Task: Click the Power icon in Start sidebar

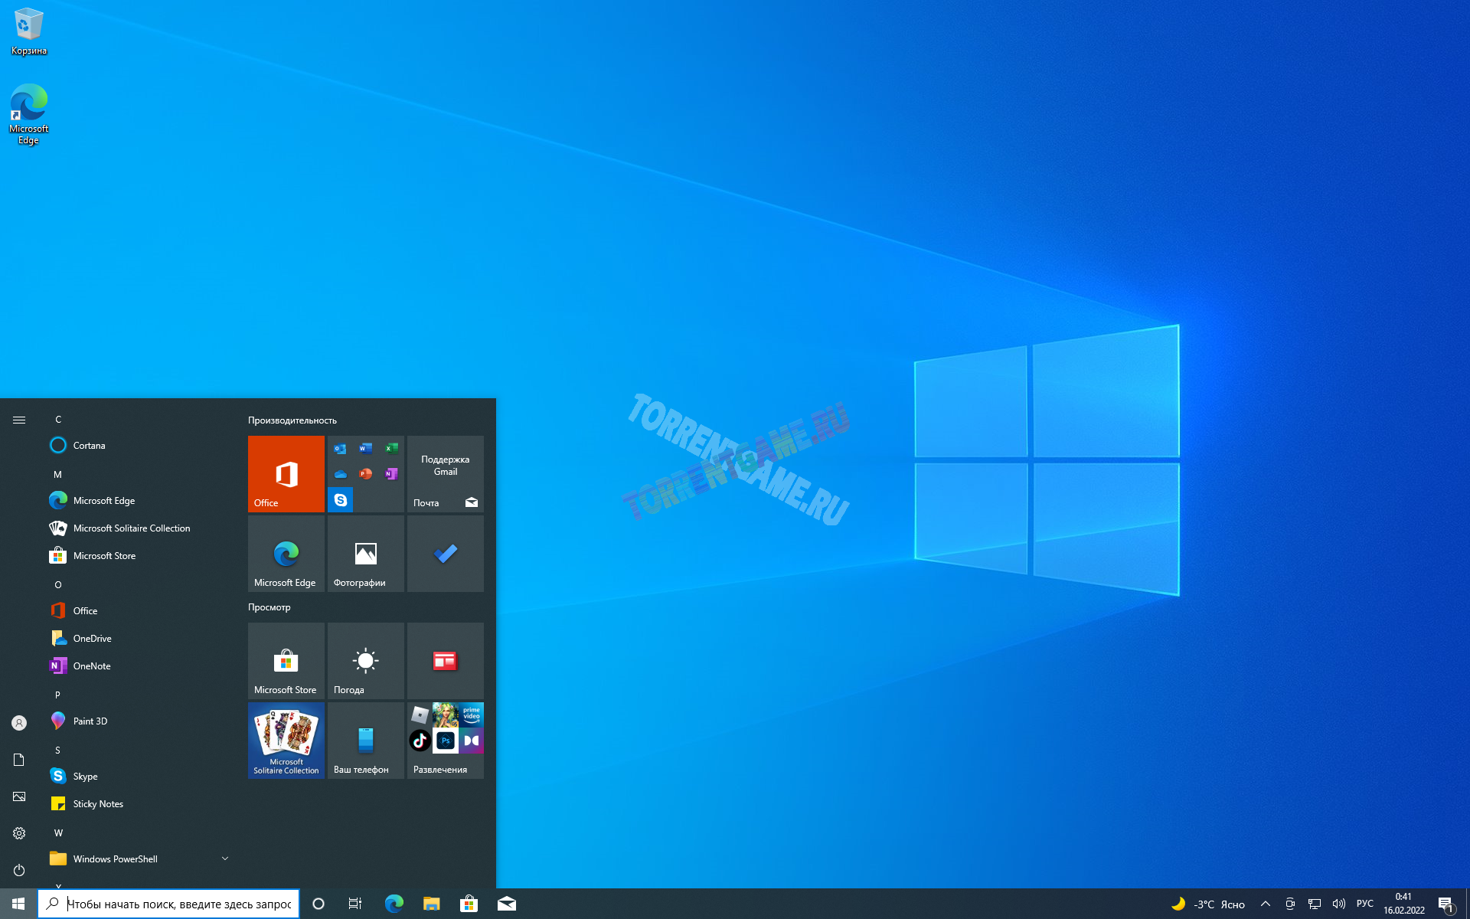Action: click(19, 870)
